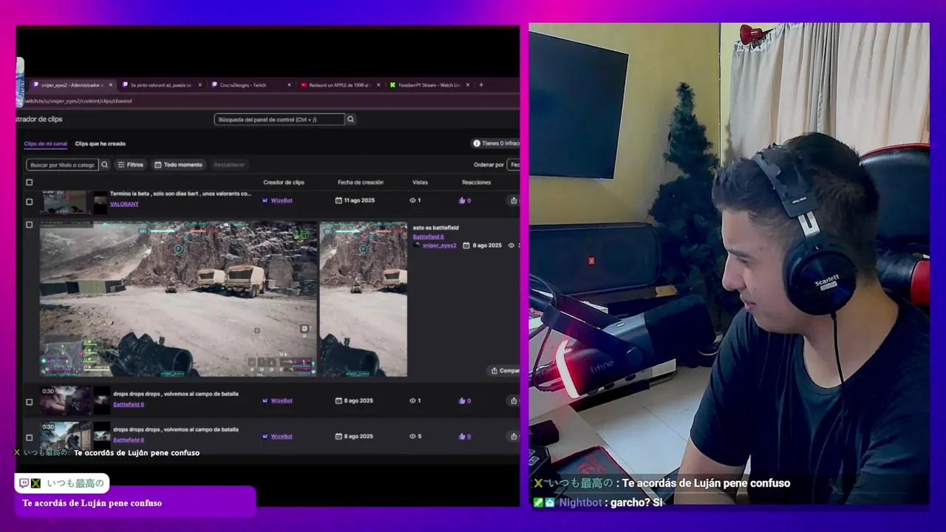Click share icon on Battlefield 6 row with 1 view
The width and height of the screenshot is (946, 532).
tap(514, 400)
